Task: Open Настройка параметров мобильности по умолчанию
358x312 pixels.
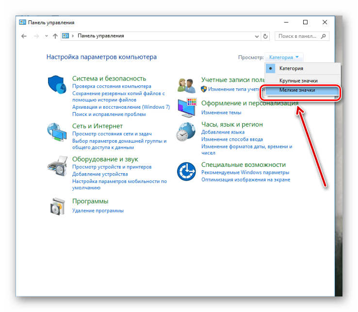Action: (x=120, y=184)
